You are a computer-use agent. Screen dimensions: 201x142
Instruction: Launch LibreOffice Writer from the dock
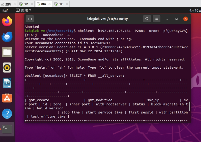[7, 83]
